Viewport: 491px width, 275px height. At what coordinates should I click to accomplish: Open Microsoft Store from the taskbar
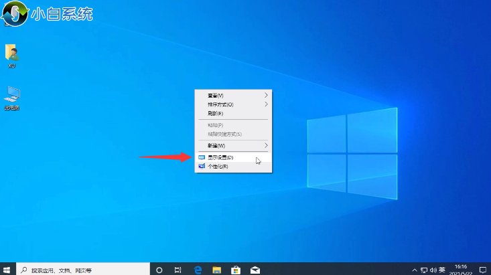point(236,270)
